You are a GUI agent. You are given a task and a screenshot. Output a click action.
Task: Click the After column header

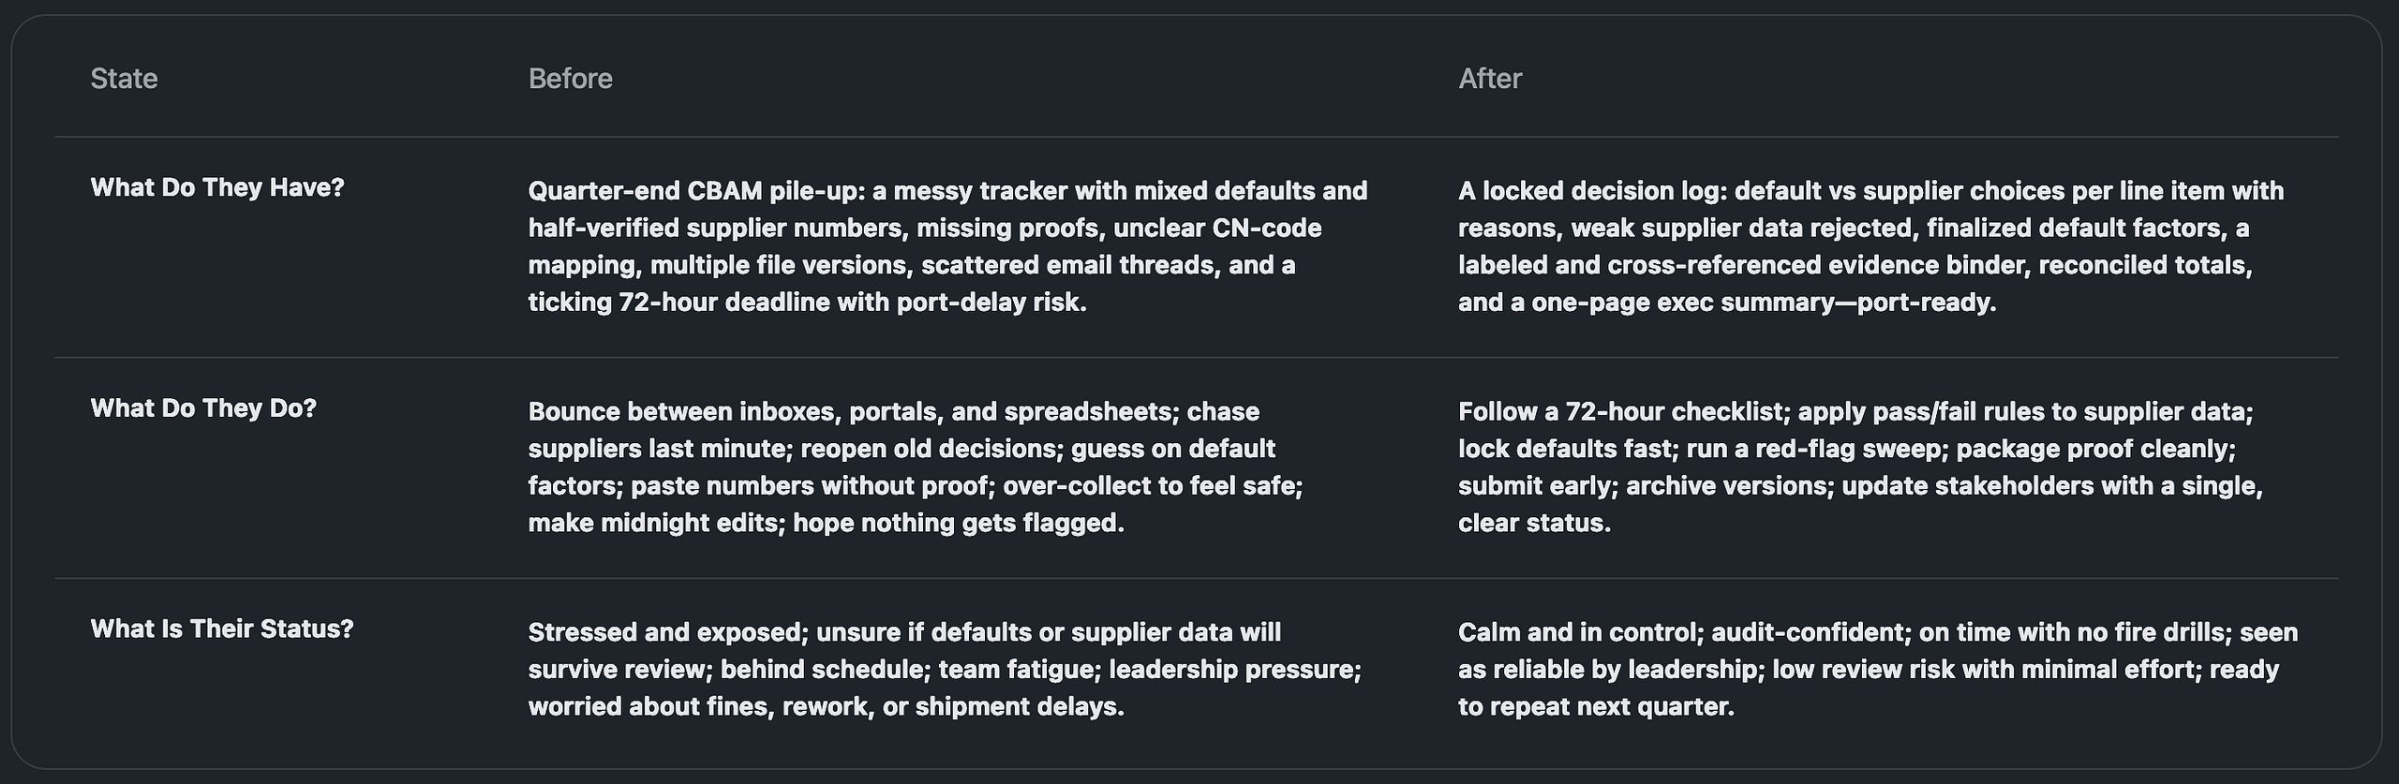pyautogui.click(x=1489, y=79)
